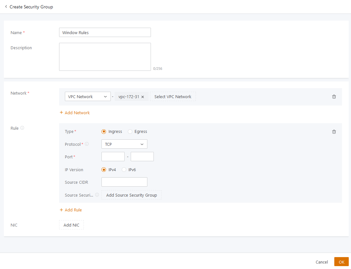Click the orange OK button
This screenshot has width=351, height=269.
click(x=341, y=262)
